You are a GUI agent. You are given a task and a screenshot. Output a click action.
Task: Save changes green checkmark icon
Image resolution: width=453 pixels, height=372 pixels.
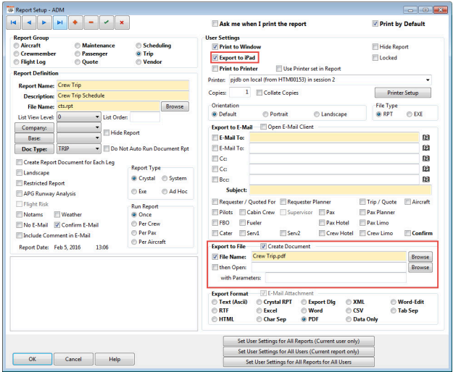pos(107,22)
